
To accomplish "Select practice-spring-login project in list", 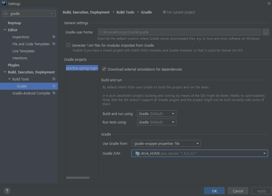I will pos(82,68).
